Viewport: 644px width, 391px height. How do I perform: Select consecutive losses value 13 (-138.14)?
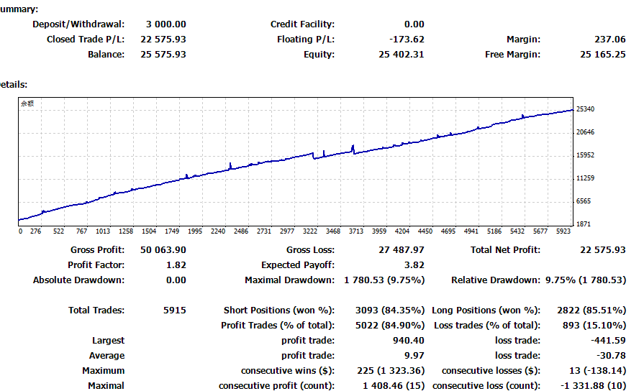[598, 371]
